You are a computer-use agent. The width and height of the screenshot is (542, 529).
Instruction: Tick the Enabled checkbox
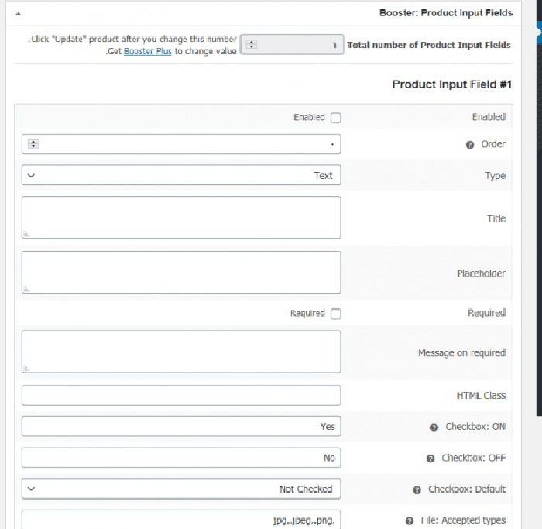pyautogui.click(x=335, y=118)
